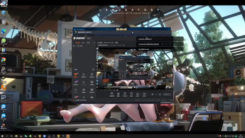Click the recording camera icon near settings gear
245x138 pixels.
coord(152,94)
